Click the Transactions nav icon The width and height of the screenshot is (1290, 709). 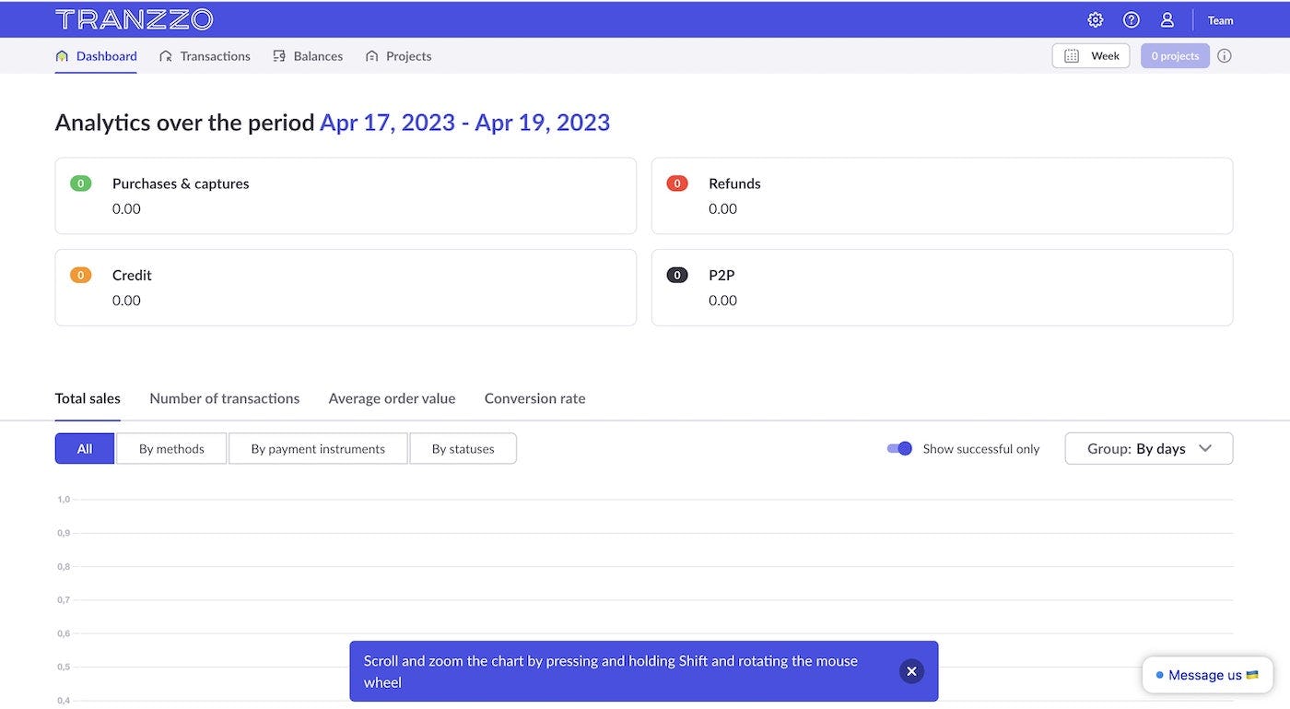click(x=167, y=55)
